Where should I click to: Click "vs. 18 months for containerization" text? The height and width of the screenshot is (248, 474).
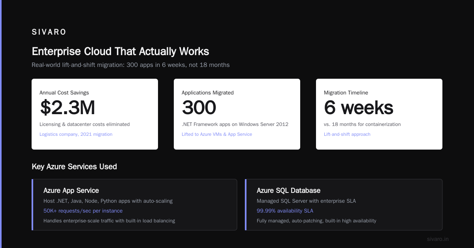(362, 124)
